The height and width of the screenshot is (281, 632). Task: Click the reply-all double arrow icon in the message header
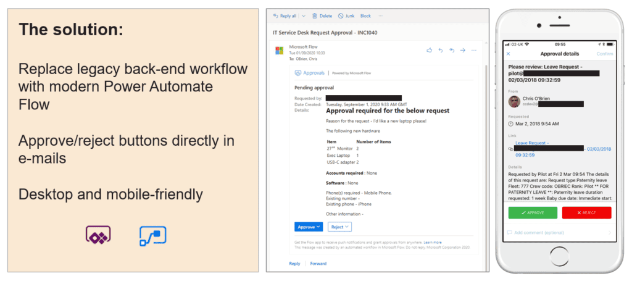452,51
